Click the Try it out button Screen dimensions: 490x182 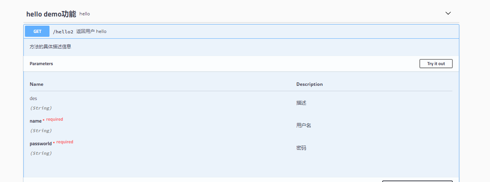click(436, 64)
